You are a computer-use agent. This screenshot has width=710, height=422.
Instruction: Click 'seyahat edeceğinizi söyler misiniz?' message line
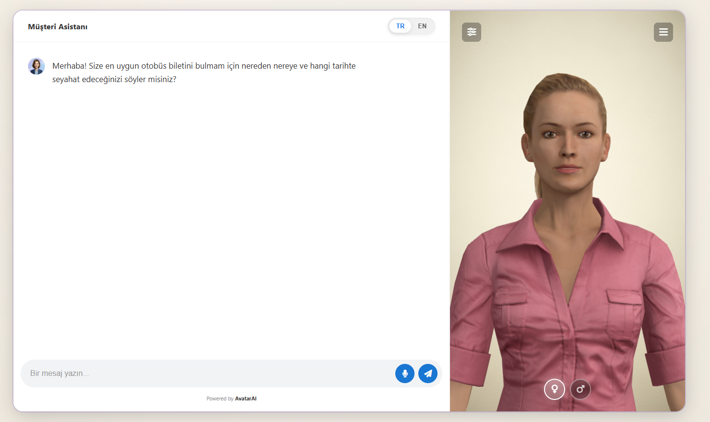click(114, 79)
